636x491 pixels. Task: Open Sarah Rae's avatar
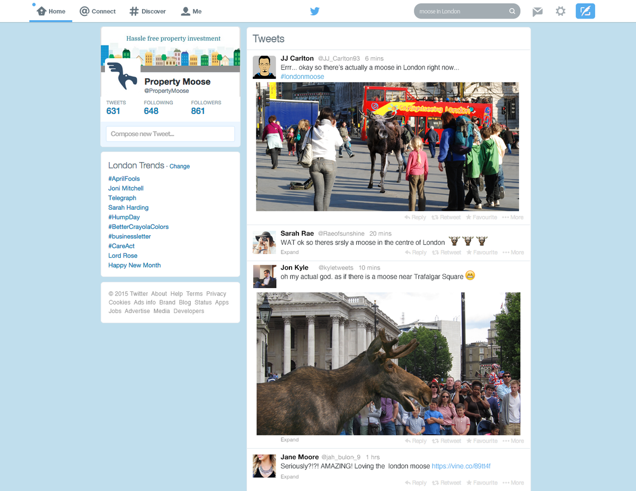[264, 243]
